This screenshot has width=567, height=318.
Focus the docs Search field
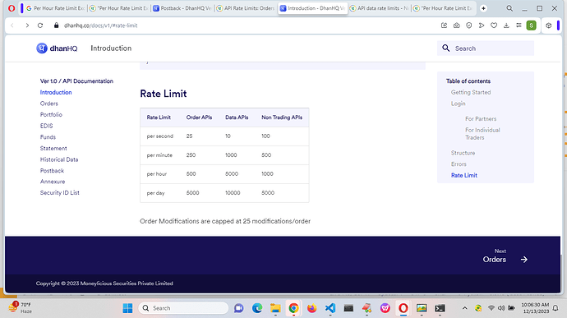pyautogui.click(x=486, y=48)
